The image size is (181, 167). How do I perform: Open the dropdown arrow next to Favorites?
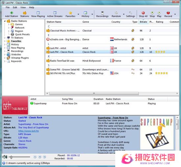[x=78, y=14]
